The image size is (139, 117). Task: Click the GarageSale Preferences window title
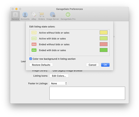[x=69, y=9]
